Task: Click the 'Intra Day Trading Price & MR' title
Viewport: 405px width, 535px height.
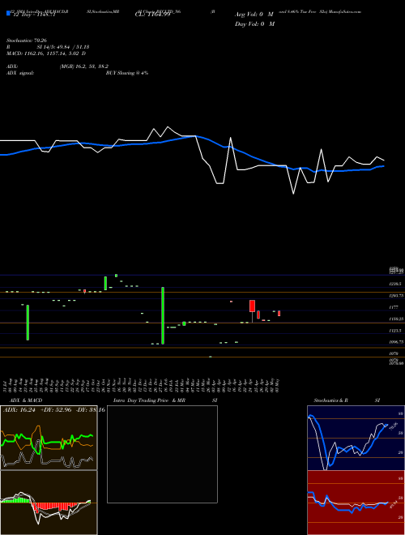Action: (149, 400)
